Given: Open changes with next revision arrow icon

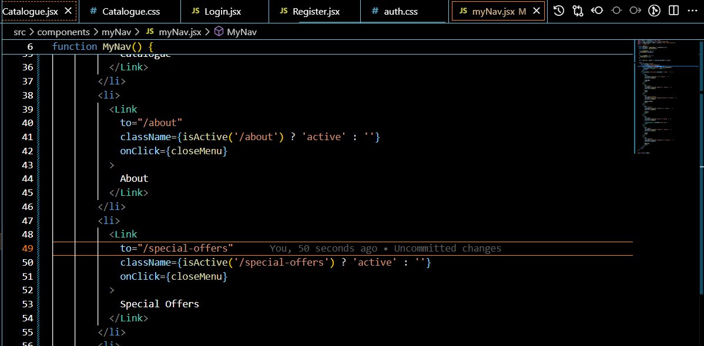Looking at the screenshot, I should (x=635, y=11).
